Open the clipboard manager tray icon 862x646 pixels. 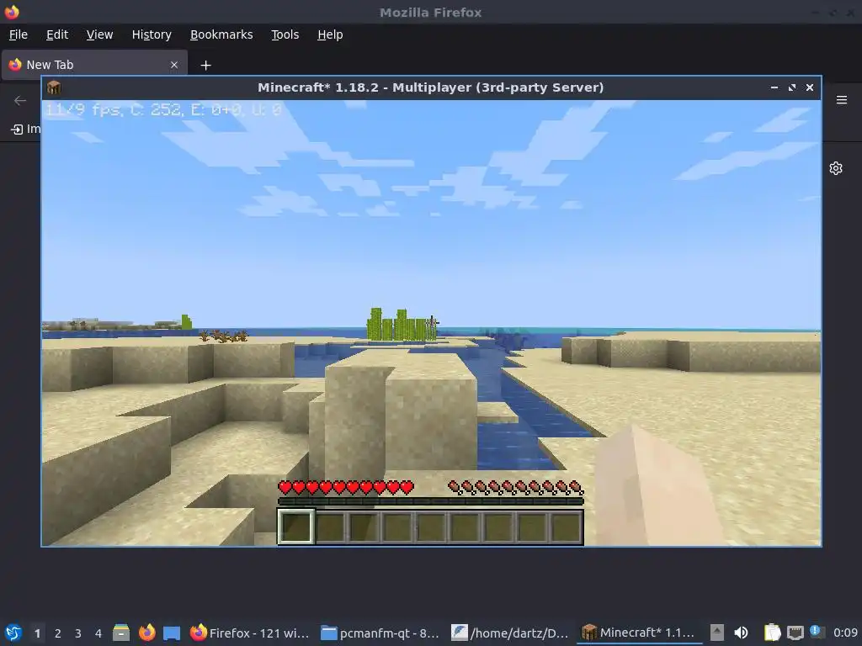coord(773,633)
